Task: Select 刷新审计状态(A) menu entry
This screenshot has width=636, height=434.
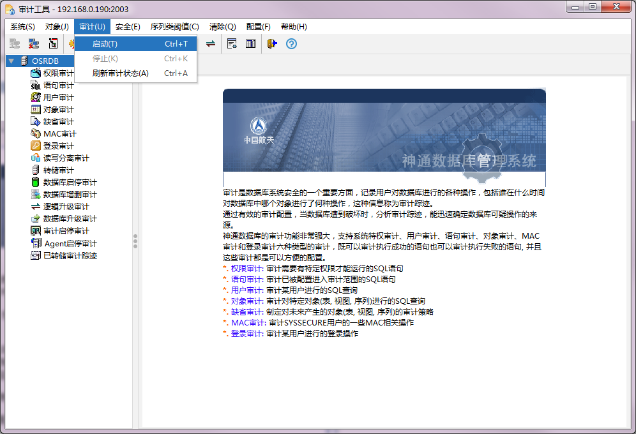Action: [x=120, y=73]
